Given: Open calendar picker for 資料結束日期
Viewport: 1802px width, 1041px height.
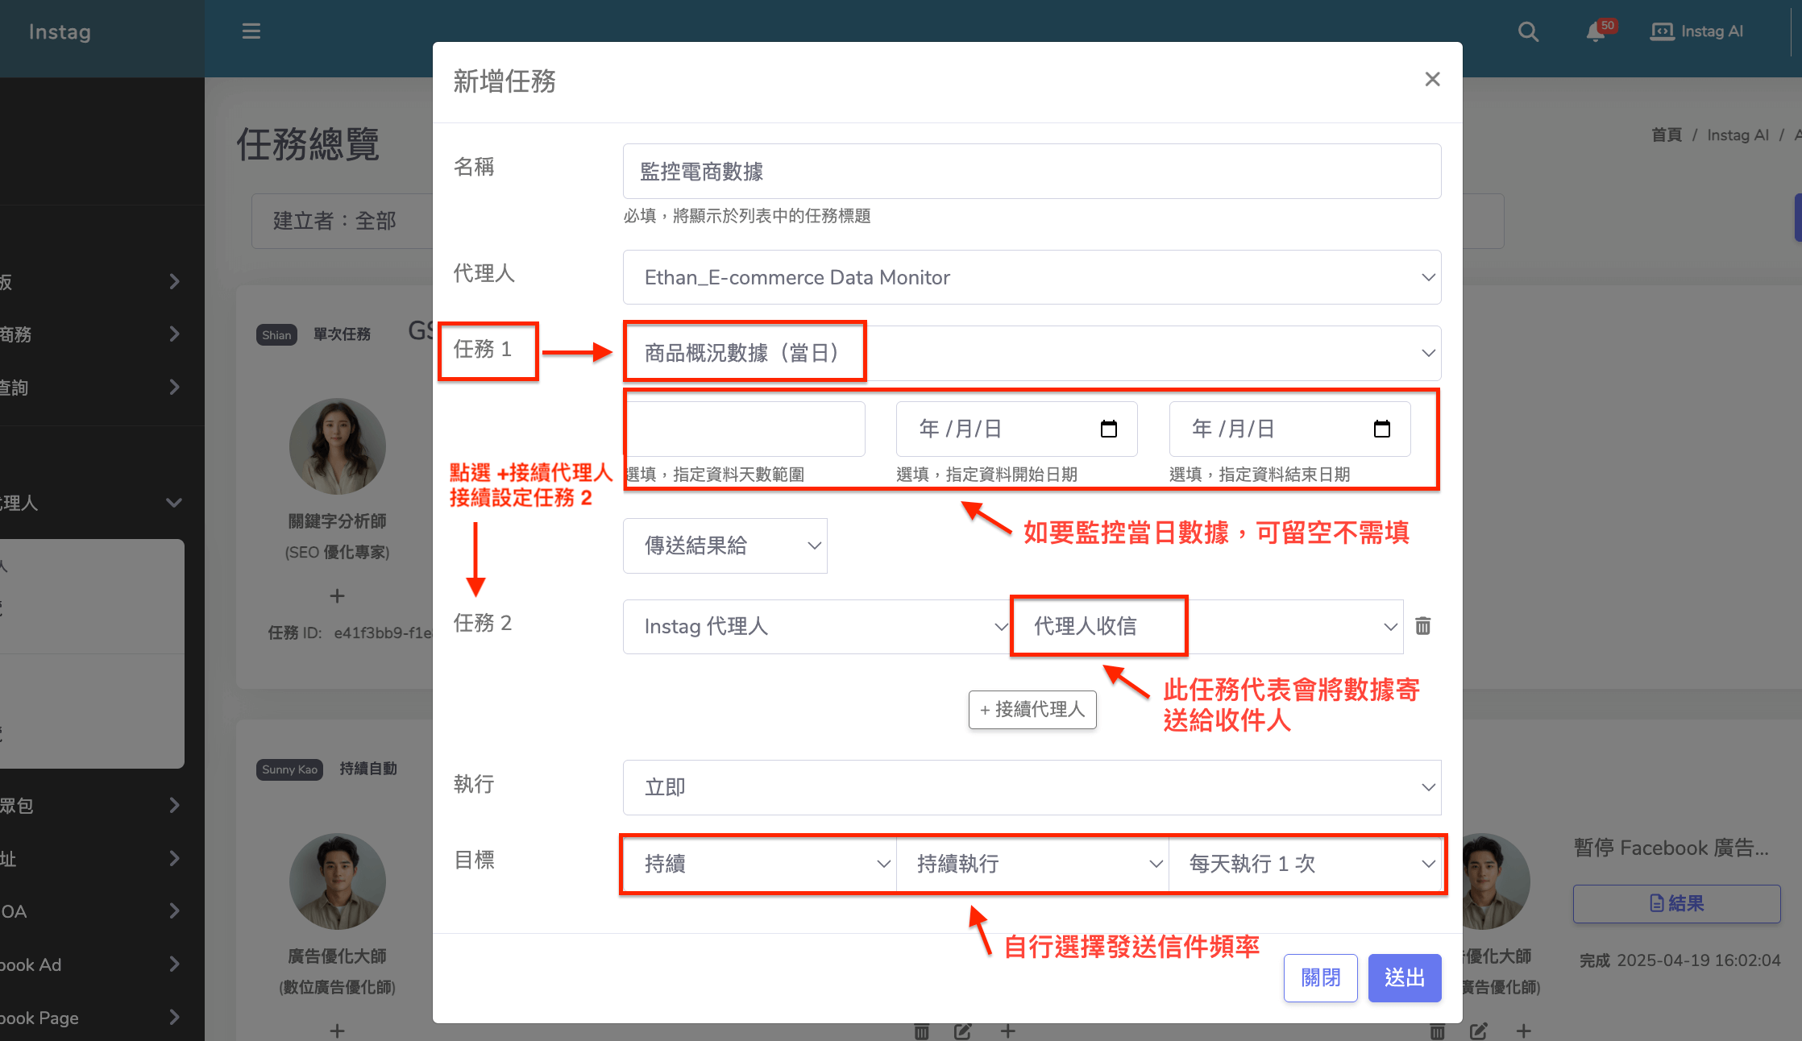Looking at the screenshot, I should pyautogui.click(x=1381, y=429).
